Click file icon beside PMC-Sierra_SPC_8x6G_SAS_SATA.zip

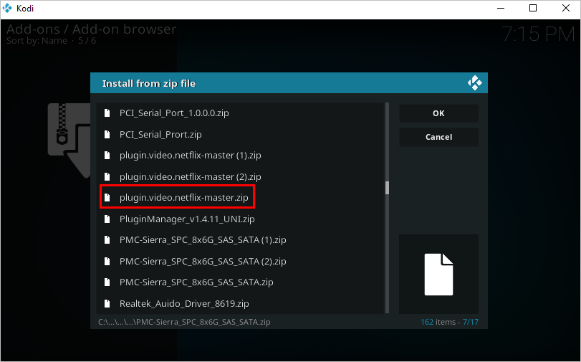point(107,282)
